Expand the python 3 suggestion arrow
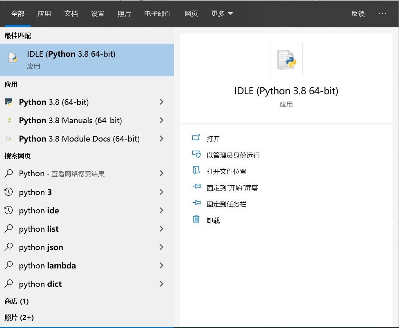 pos(161,192)
